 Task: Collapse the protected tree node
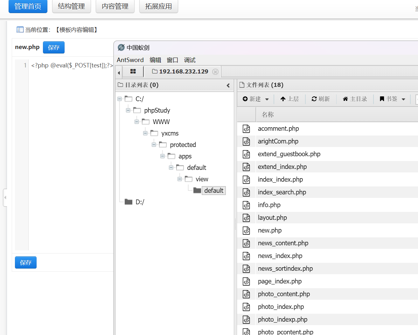[x=154, y=145]
